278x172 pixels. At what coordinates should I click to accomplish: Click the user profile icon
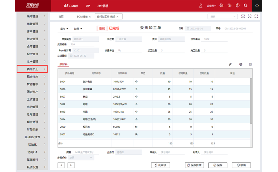pos(201,6)
